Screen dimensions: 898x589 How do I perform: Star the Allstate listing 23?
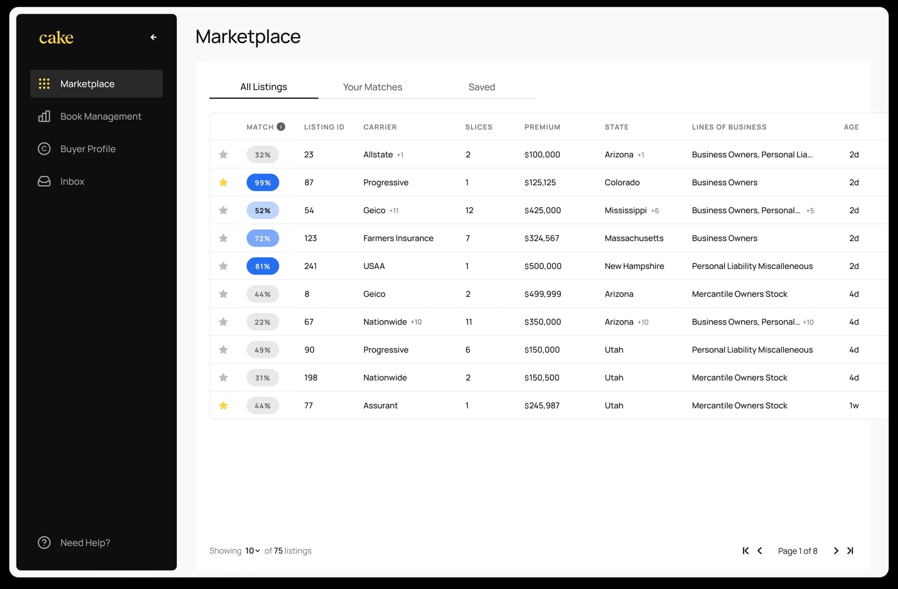click(223, 155)
